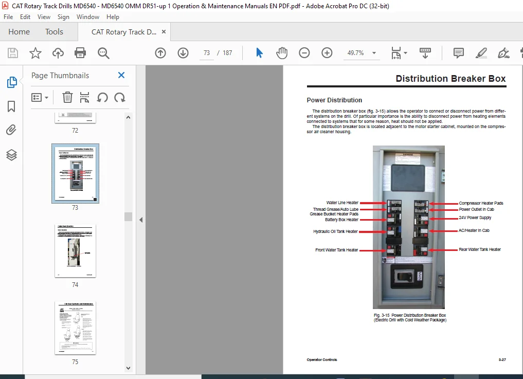Collapse the navigation pane arrow
The width and height of the screenshot is (523, 379).
tap(141, 220)
